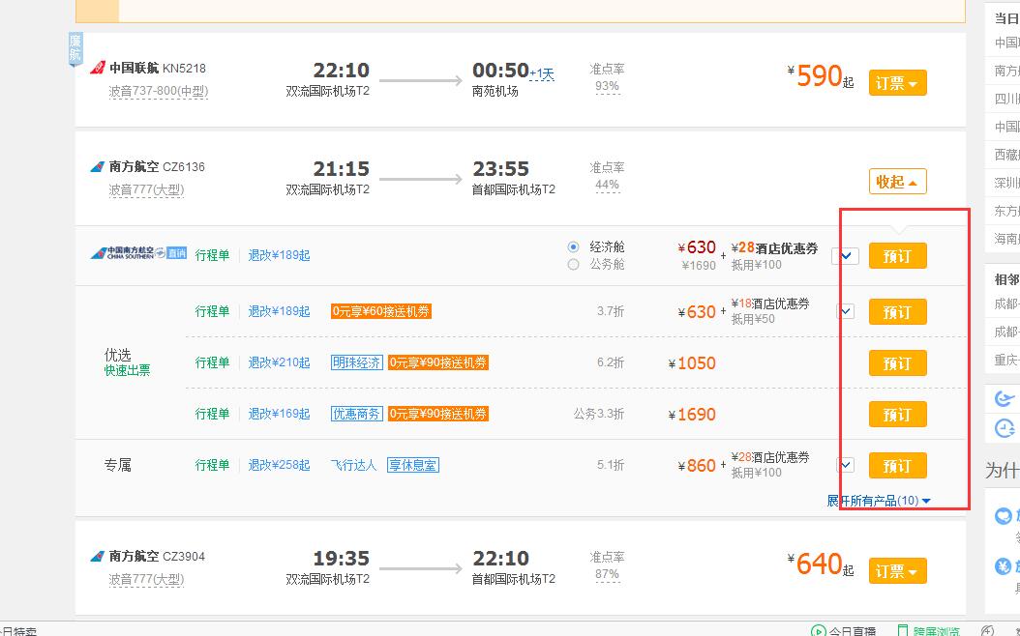Click the 享休息室 lounge tag
This screenshot has width=1020, height=636.
coord(413,465)
